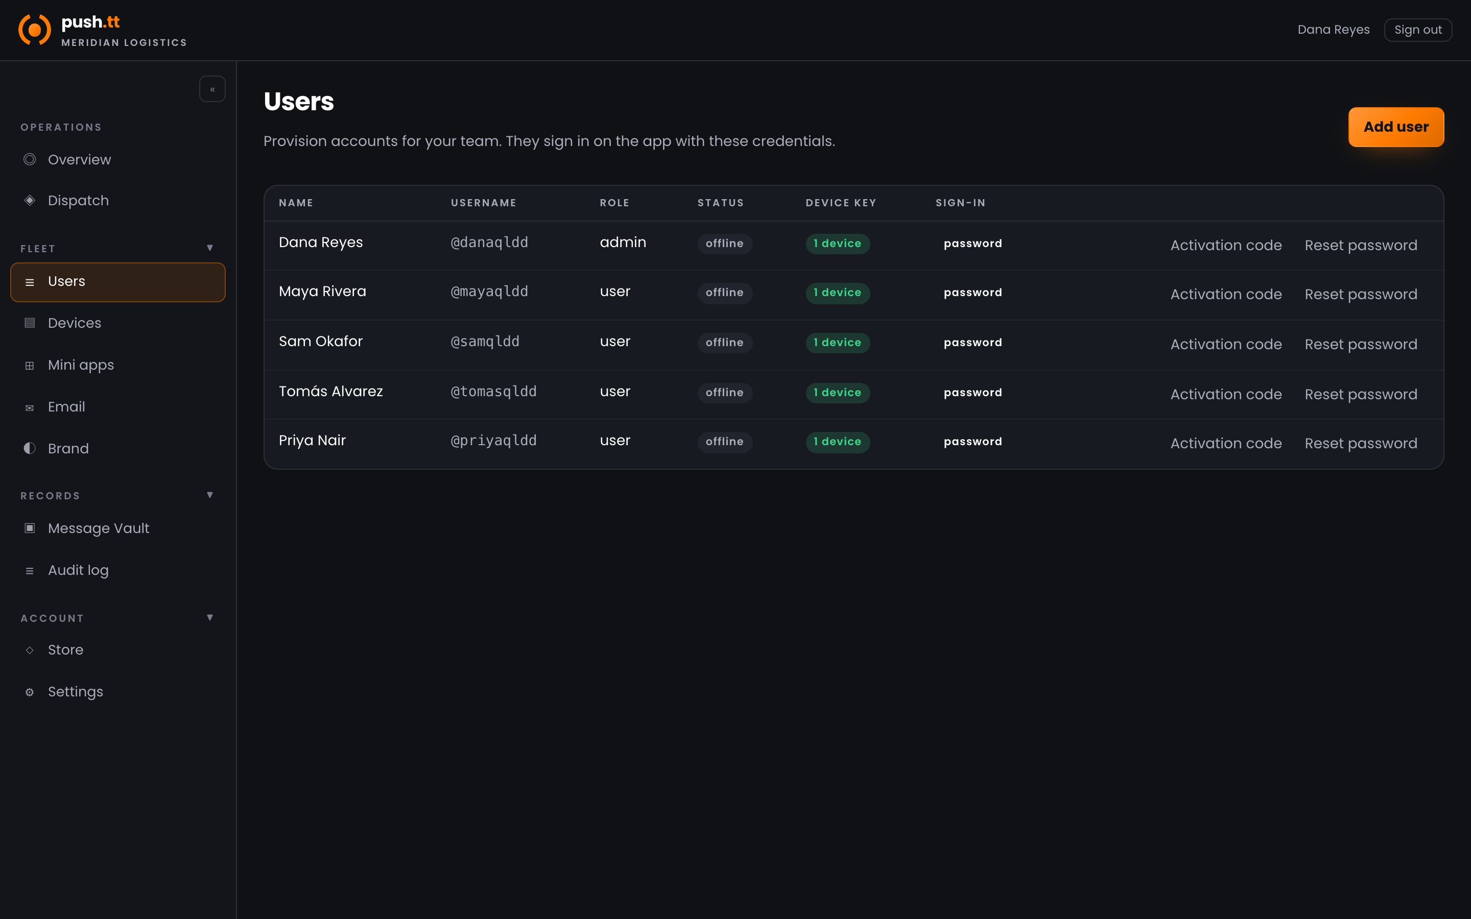Click the Device Key column header

(x=841, y=202)
